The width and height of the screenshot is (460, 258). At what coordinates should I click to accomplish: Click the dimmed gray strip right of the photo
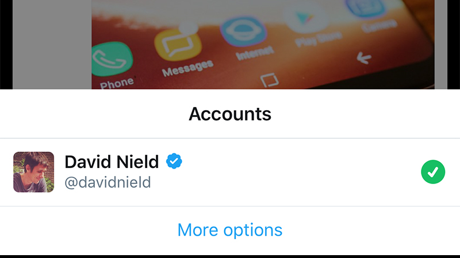(x=440, y=45)
